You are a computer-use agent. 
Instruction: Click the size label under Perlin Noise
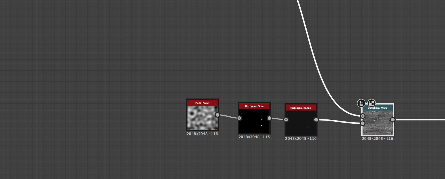(x=202, y=134)
